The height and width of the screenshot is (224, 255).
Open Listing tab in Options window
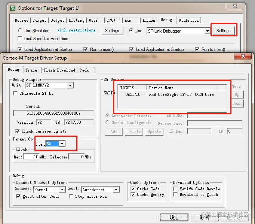(x=76, y=20)
